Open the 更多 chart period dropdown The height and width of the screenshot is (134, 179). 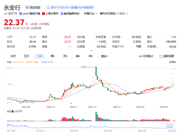105,56
